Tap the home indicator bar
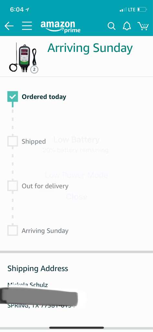The width and height of the screenshot is (153, 332). pos(76,328)
